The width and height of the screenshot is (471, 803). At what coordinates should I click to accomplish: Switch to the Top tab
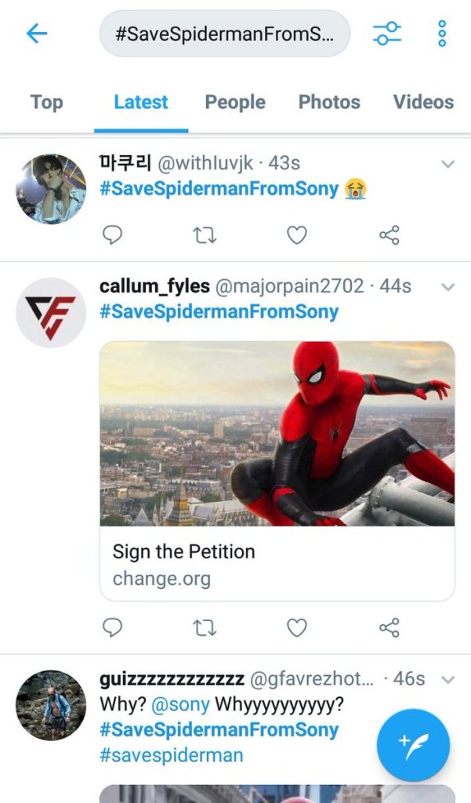click(46, 102)
